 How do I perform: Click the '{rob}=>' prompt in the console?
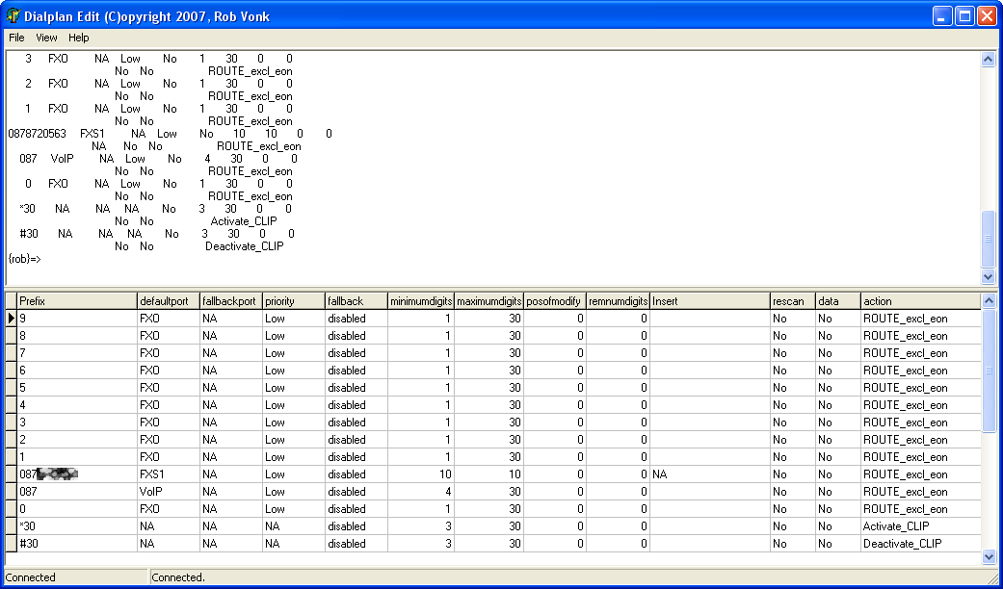(24, 259)
